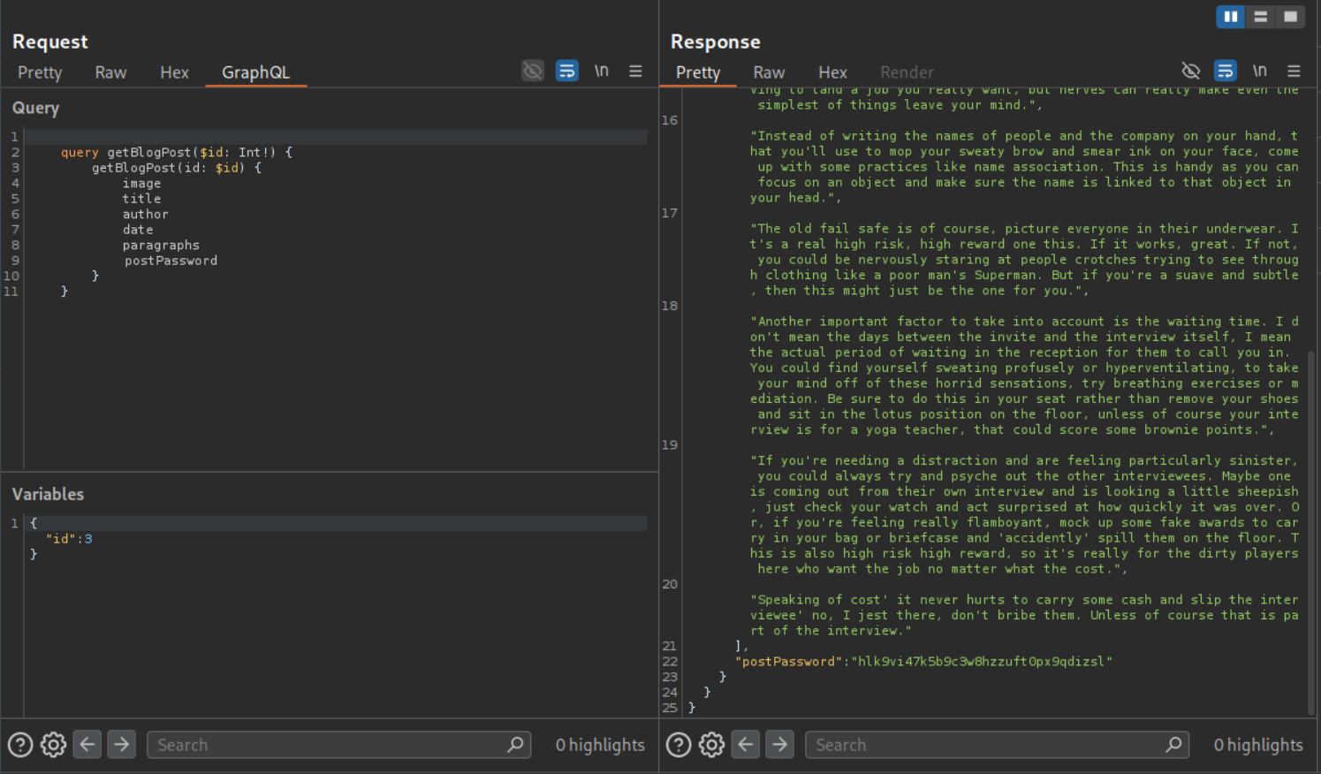Image resolution: width=1321 pixels, height=774 pixels.
Task: Click the Request Search input field
Action: click(327, 745)
